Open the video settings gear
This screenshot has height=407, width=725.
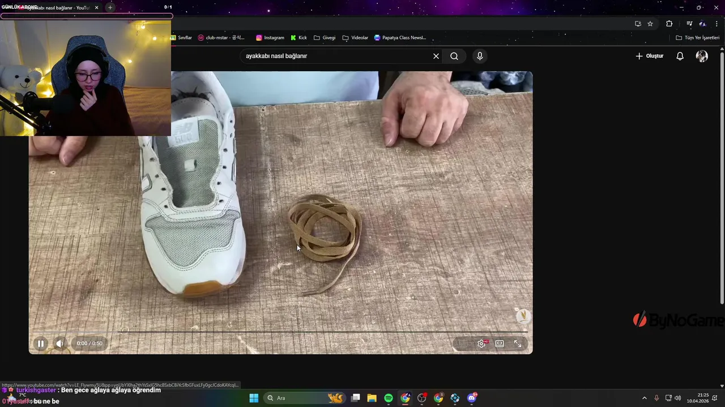click(481, 344)
